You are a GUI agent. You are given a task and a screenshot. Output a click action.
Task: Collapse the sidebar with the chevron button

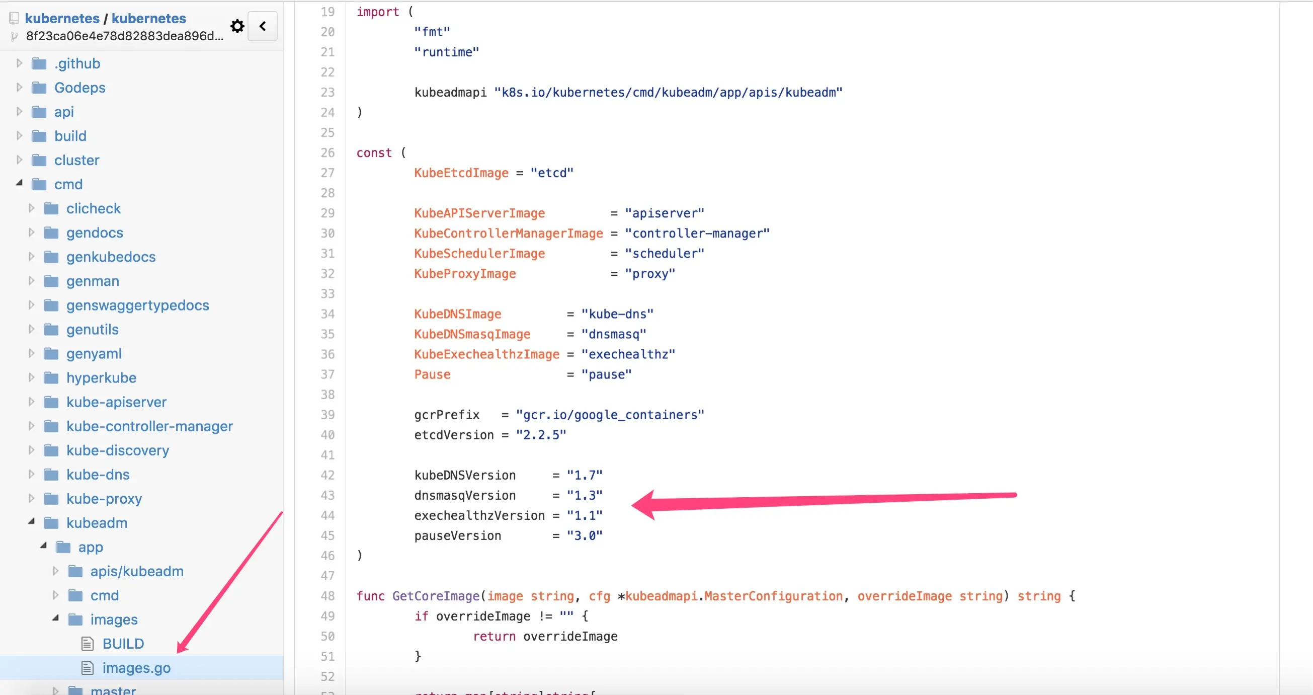263,26
